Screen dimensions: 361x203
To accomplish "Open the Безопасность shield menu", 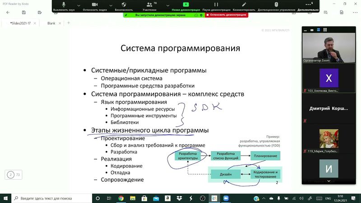I will (124, 6).
